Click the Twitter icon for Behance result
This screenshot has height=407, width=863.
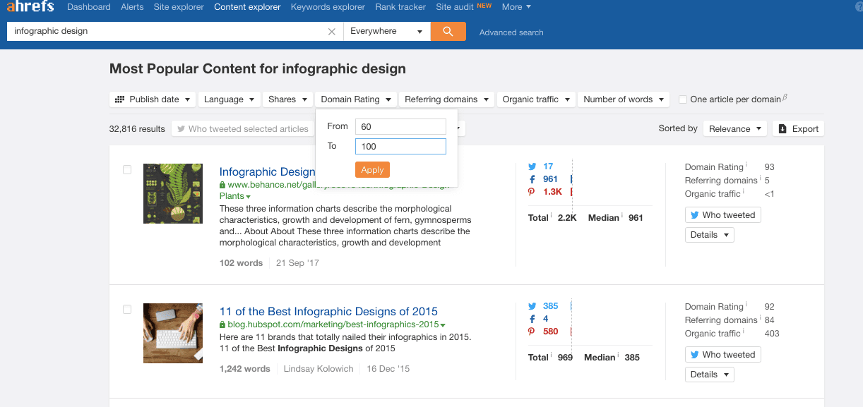tap(532, 167)
